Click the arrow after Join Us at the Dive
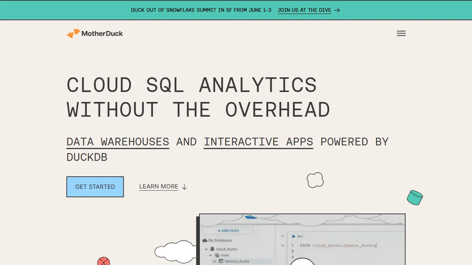 tap(337, 10)
